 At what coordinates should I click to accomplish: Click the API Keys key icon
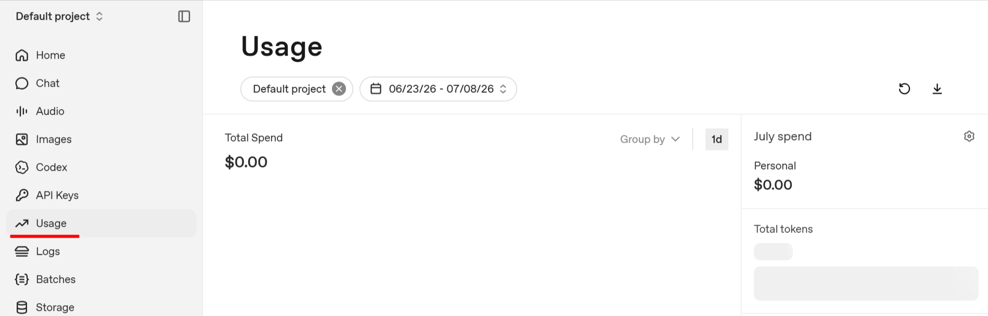point(22,195)
